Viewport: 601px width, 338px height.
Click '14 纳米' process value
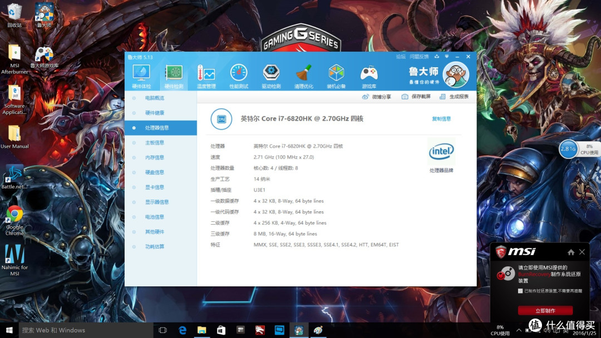(x=262, y=179)
